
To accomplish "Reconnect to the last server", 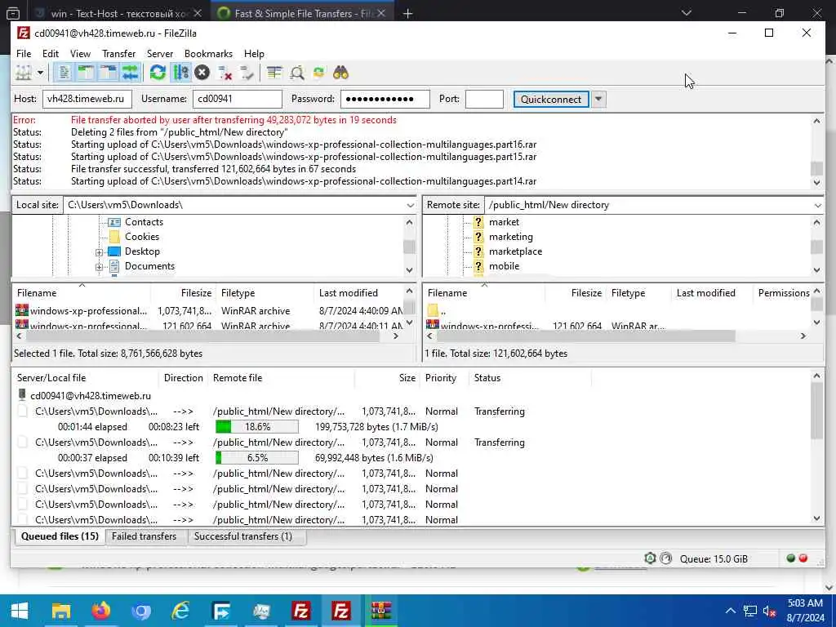I will pyautogui.click(x=247, y=73).
